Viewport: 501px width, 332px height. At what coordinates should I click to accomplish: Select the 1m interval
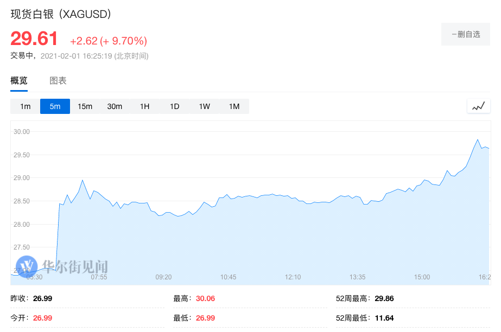[x=26, y=106]
